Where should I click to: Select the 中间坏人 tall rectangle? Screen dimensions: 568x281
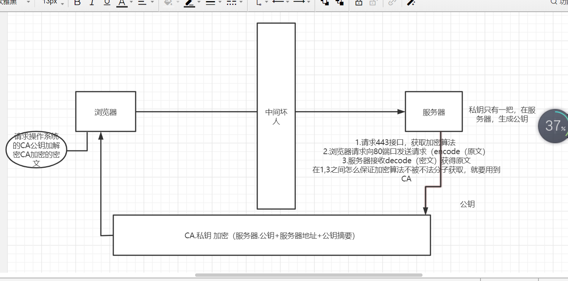(276, 116)
